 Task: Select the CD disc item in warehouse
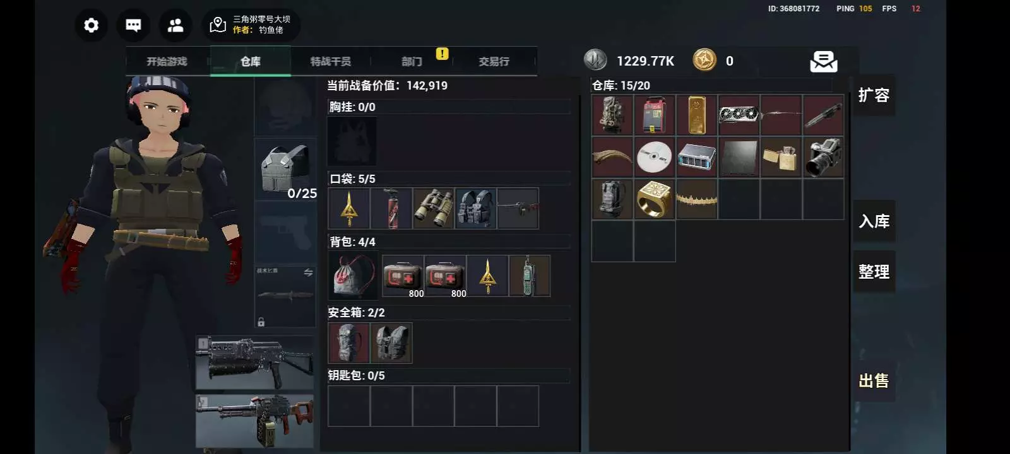pyautogui.click(x=654, y=157)
